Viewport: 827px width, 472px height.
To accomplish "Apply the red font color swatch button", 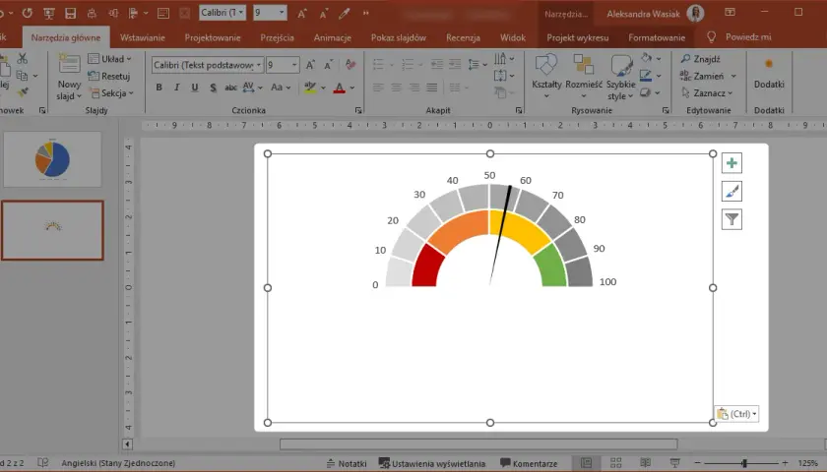I will pos(340,88).
